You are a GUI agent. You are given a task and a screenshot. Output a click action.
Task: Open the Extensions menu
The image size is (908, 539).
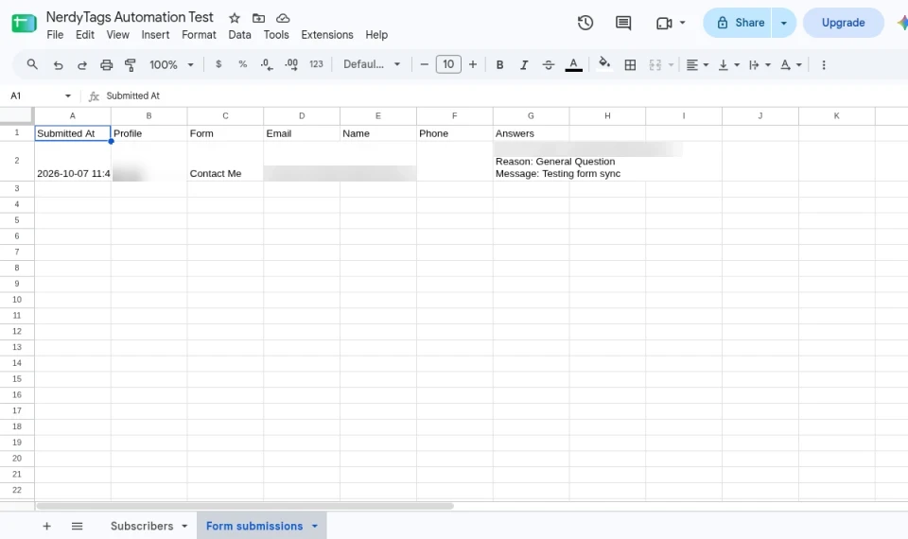click(x=327, y=35)
